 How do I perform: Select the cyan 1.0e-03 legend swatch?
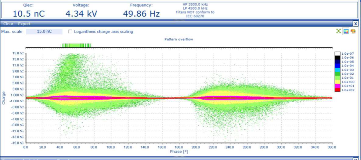tap(337, 70)
